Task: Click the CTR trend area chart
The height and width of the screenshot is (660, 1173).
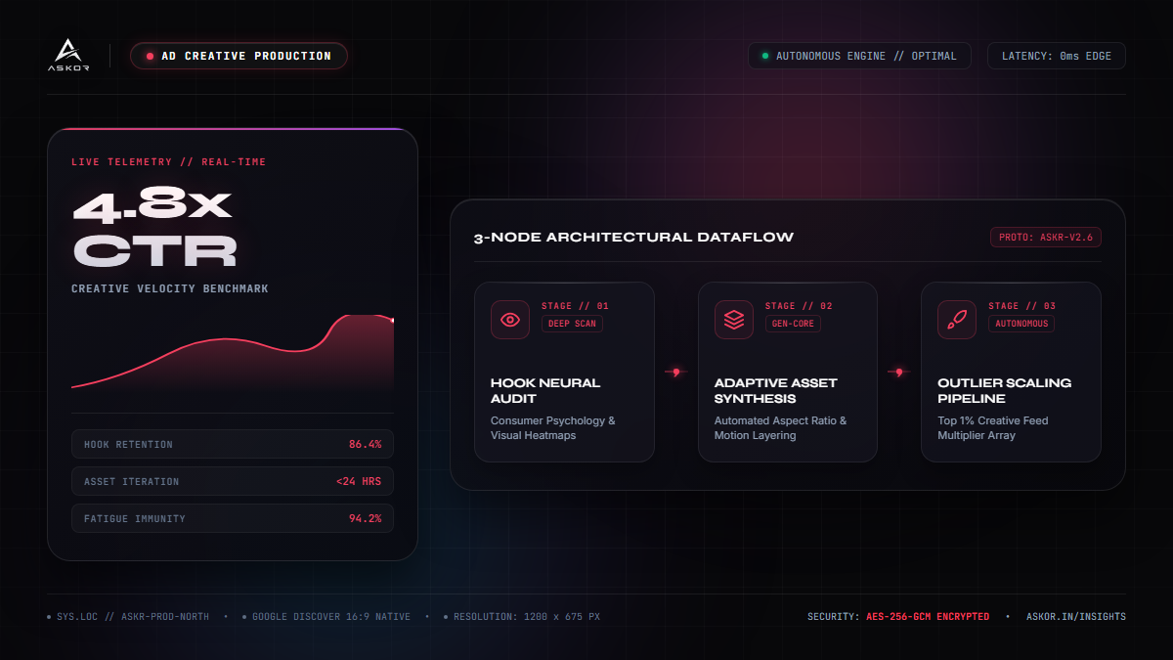Action: click(233, 352)
